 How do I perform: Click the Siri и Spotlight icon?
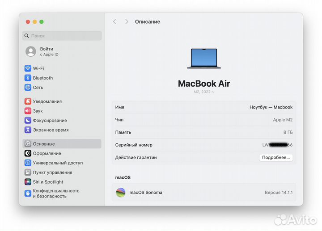[28, 182]
